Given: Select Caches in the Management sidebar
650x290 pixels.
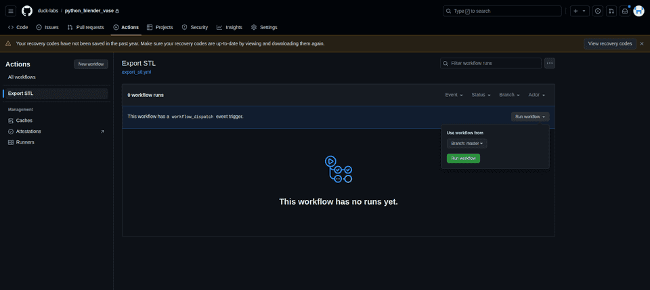Looking at the screenshot, I should (x=24, y=120).
